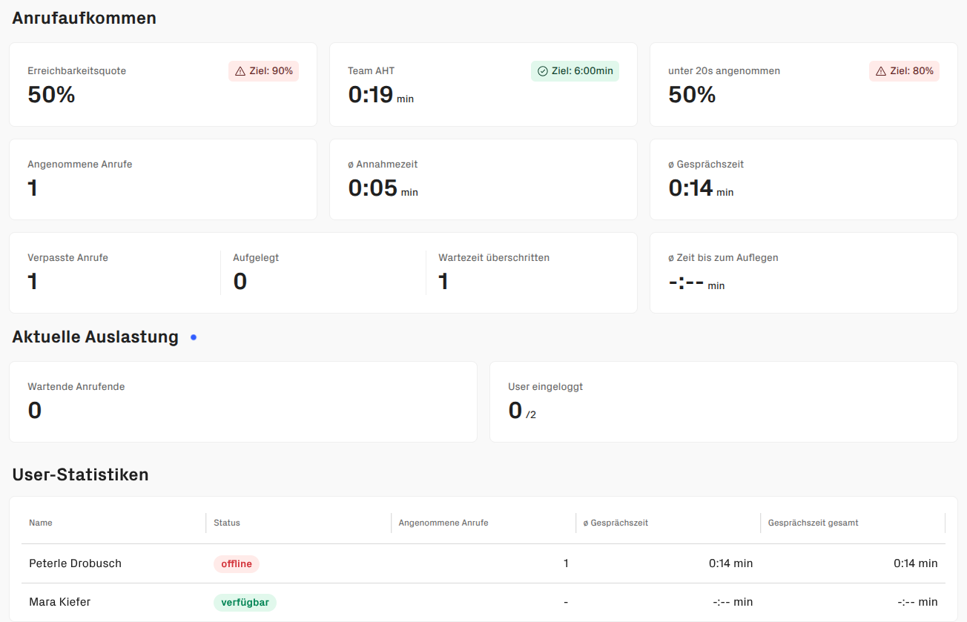Click the Wartezeit überschritten count
This screenshot has height=622, width=967.
tap(443, 282)
